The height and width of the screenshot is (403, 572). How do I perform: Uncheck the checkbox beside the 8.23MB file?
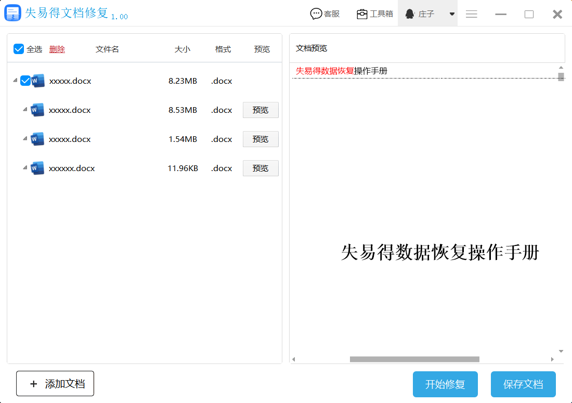coord(25,81)
